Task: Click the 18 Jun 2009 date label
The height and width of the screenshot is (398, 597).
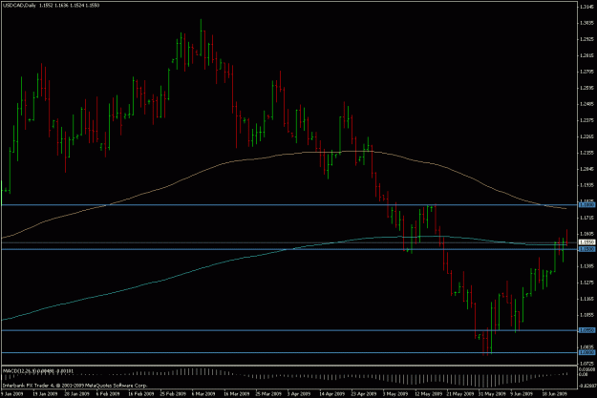Action: 556,394
